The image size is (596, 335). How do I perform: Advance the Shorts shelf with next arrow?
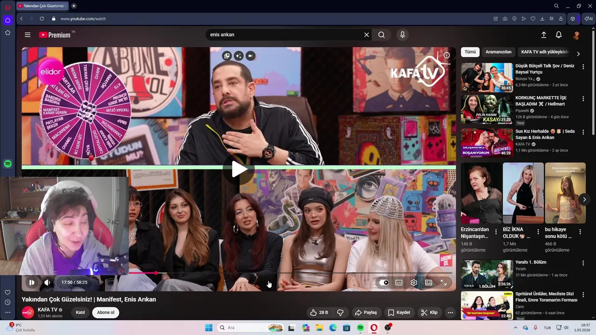click(584, 200)
